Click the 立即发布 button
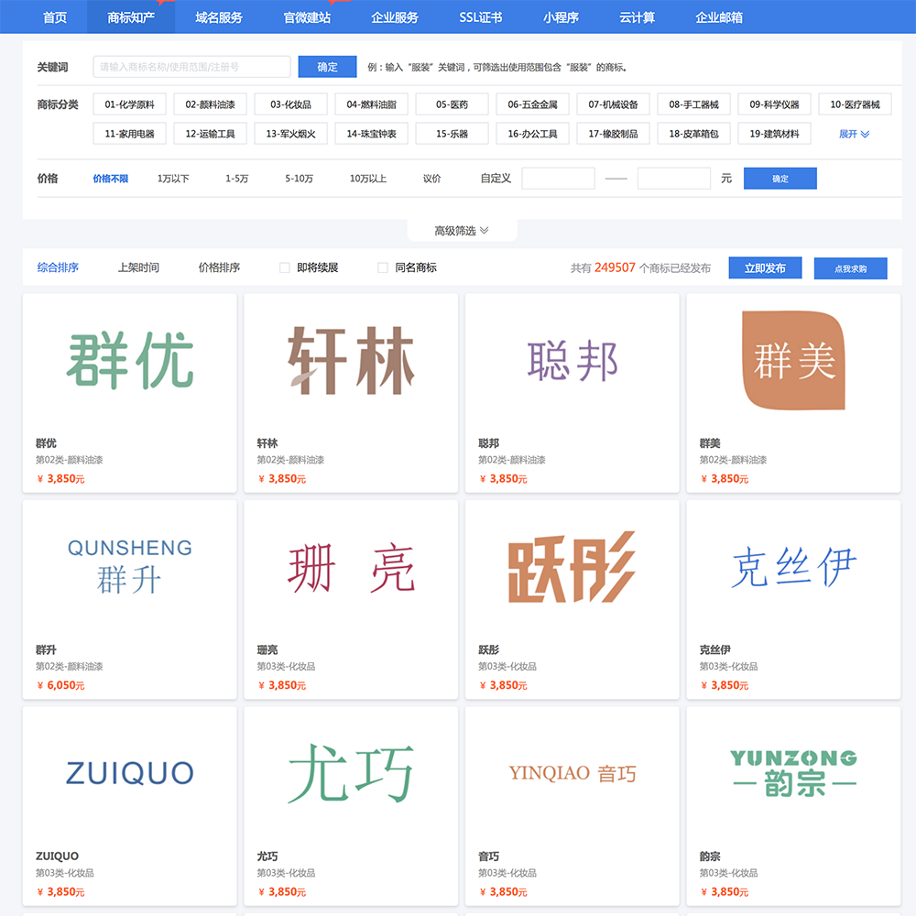The image size is (916, 916). tap(765, 267)
